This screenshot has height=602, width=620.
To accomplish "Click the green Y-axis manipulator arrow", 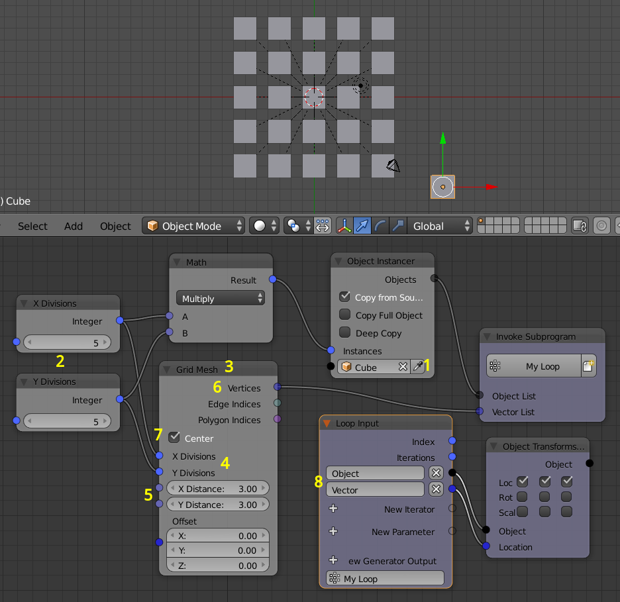I will (443, 138).
